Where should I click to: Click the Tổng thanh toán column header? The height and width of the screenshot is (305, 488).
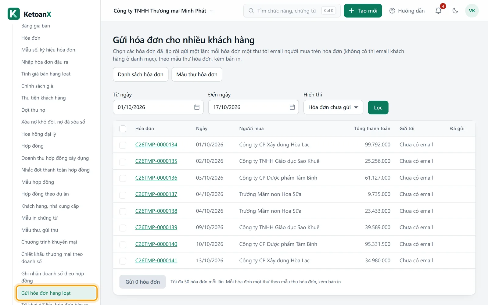372,128
